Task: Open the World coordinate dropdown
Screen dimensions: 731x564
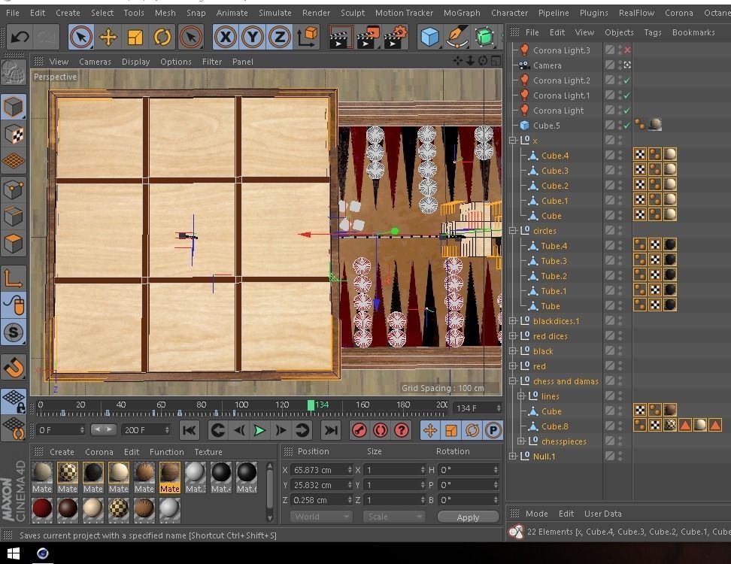Action: pyautogui.click(x=320, y=517)
